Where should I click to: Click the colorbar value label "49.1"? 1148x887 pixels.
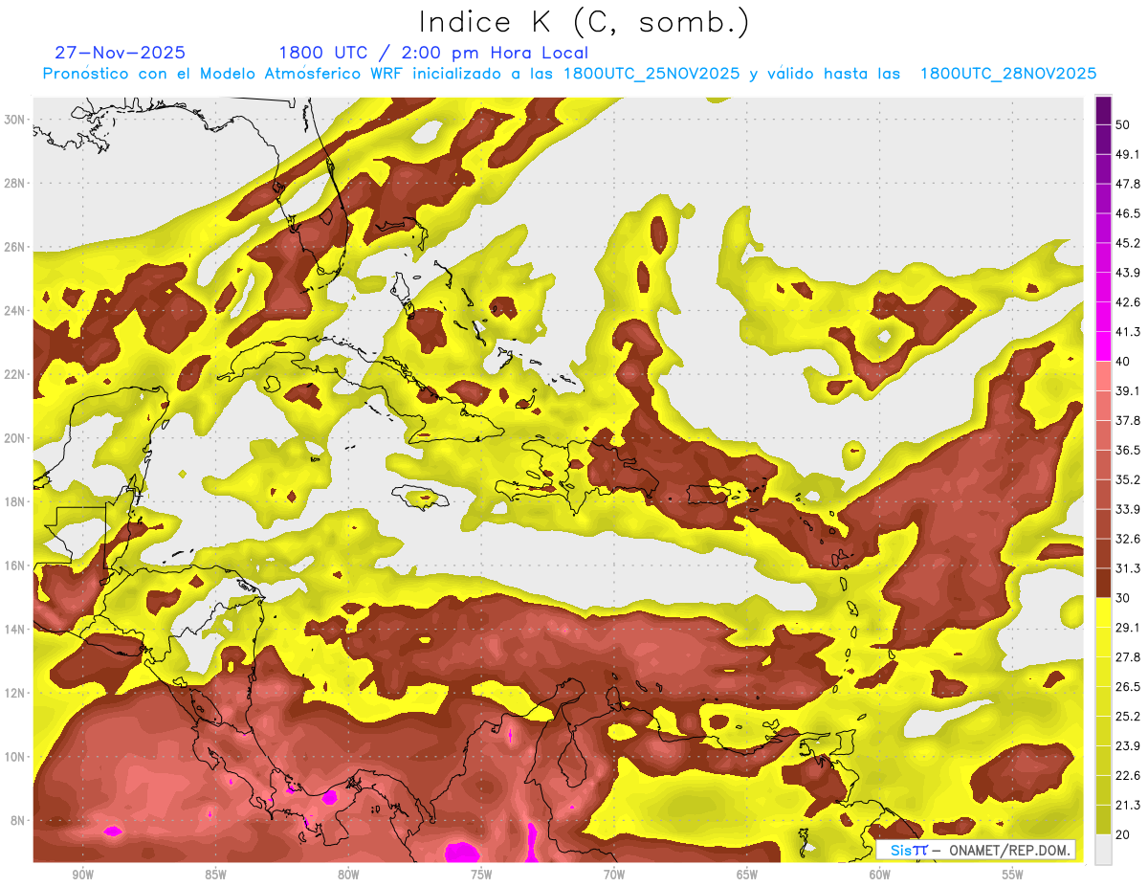click(x=1128, y=154)
